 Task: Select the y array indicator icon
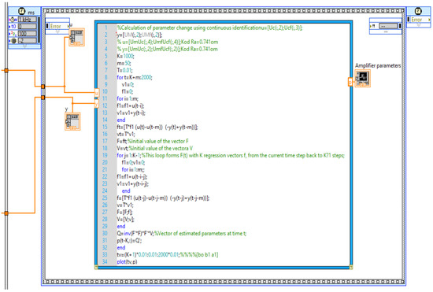72,121
